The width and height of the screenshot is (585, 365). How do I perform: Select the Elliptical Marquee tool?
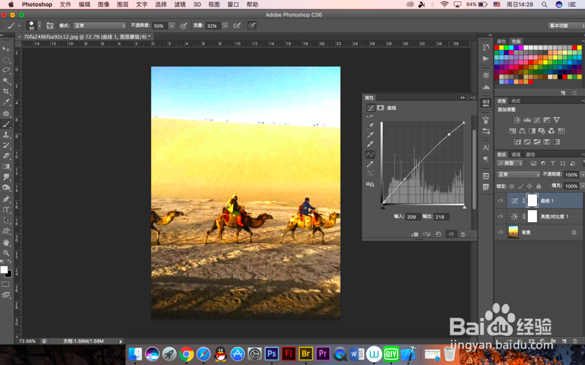[x=6, y=60]
